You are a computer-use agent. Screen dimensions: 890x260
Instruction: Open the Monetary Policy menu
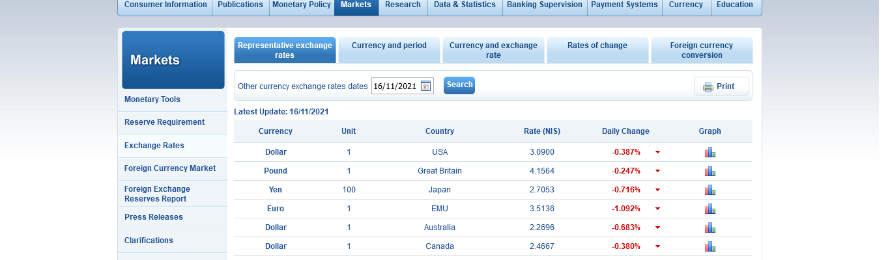[302, 5]
